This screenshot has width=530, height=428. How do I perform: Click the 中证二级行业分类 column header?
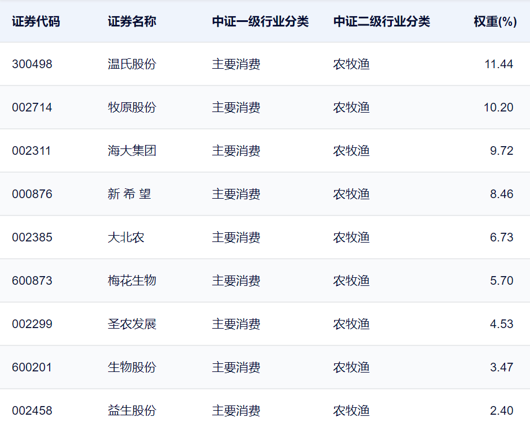381,21
